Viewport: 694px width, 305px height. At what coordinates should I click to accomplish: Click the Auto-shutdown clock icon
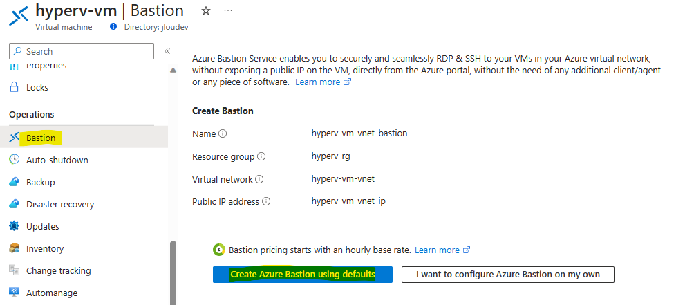(14, 159)
